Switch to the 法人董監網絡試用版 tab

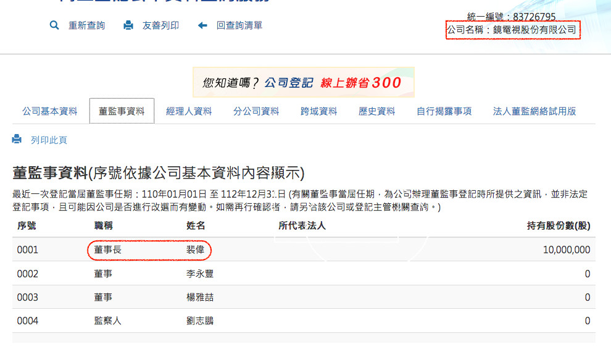click(x=534, y=111)
